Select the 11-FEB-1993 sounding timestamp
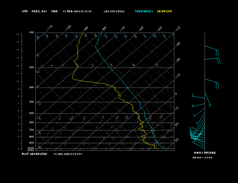238x183 pixels. coord(77,11)
